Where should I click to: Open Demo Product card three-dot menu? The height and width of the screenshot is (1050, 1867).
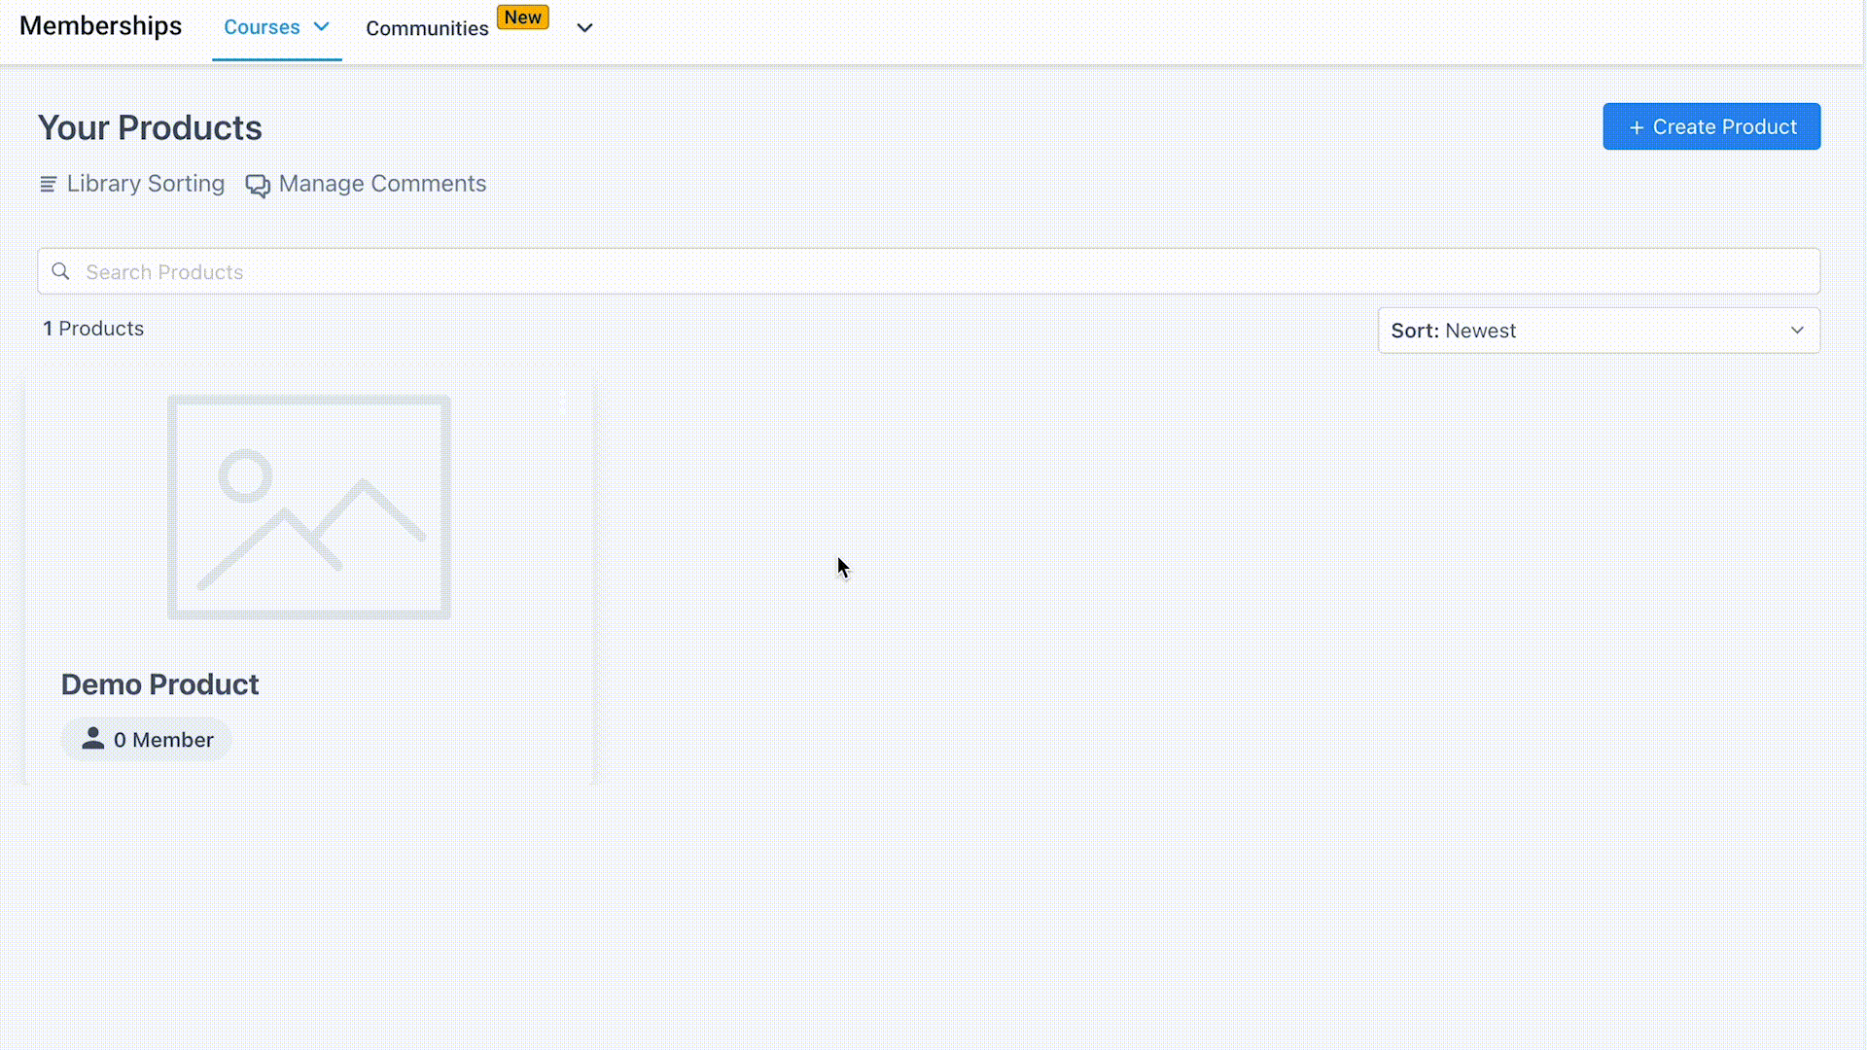[x=564, y=402]
